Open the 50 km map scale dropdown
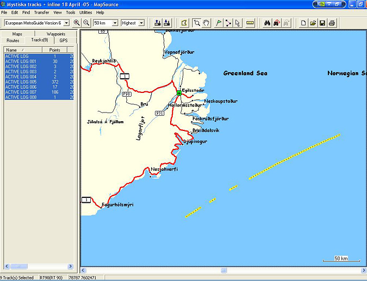This screenshot has height=281, width=367. point(115,23)
